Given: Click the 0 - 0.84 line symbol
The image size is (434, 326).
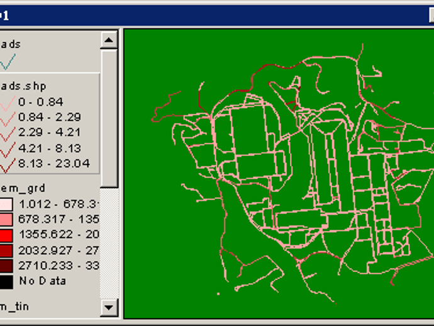Looking at the screenshot, I should (x=7, y=103).
